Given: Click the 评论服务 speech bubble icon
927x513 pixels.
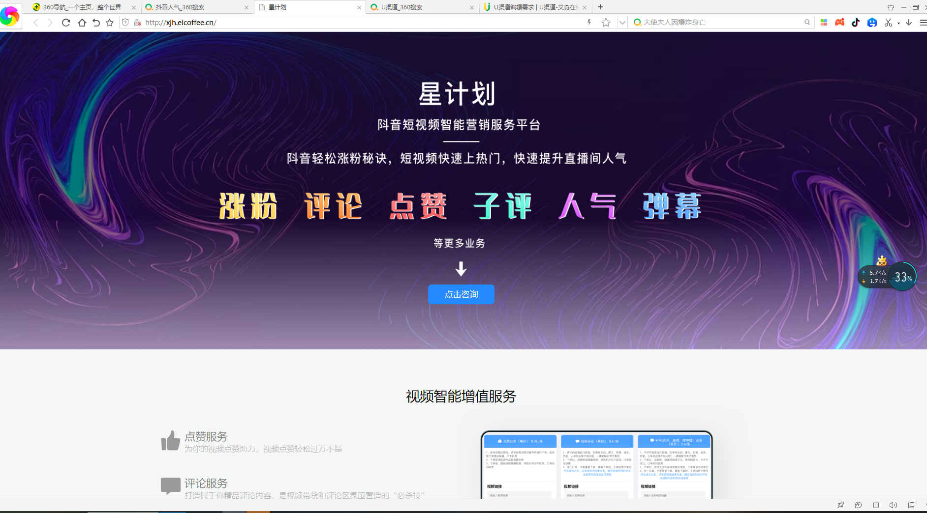Looking at the screenshot, I should [x=171, y=486].
